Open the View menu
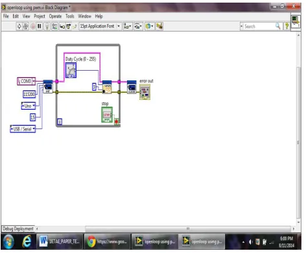The height and width of the screenshot is (253, 306). (x=26, y=16)
